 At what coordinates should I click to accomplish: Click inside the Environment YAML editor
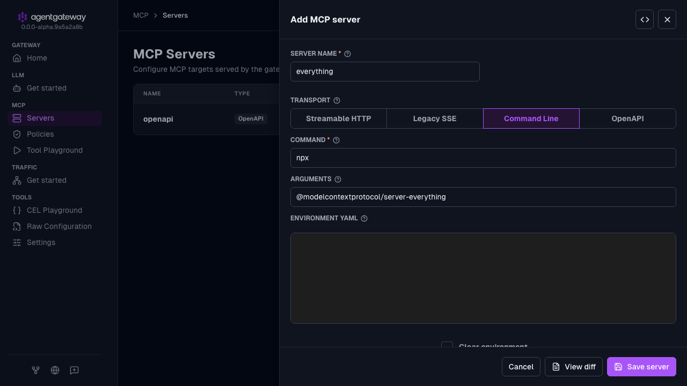click(x=483, y=278)
